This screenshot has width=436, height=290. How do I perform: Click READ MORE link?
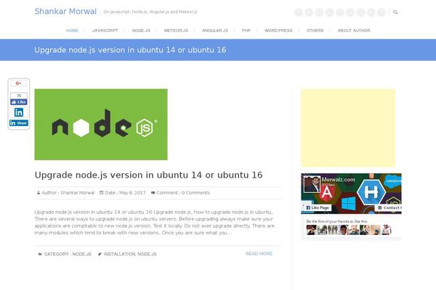point(259,254)
